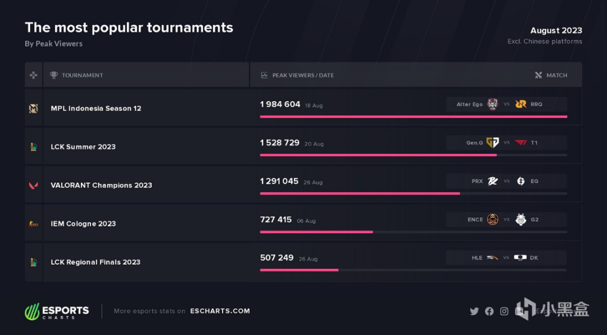The width and height of the screenshot is (607, 335).
Task: Click the CS:GO icon beside IEM Cologne 2023
Action: click(x=34, y=224)
